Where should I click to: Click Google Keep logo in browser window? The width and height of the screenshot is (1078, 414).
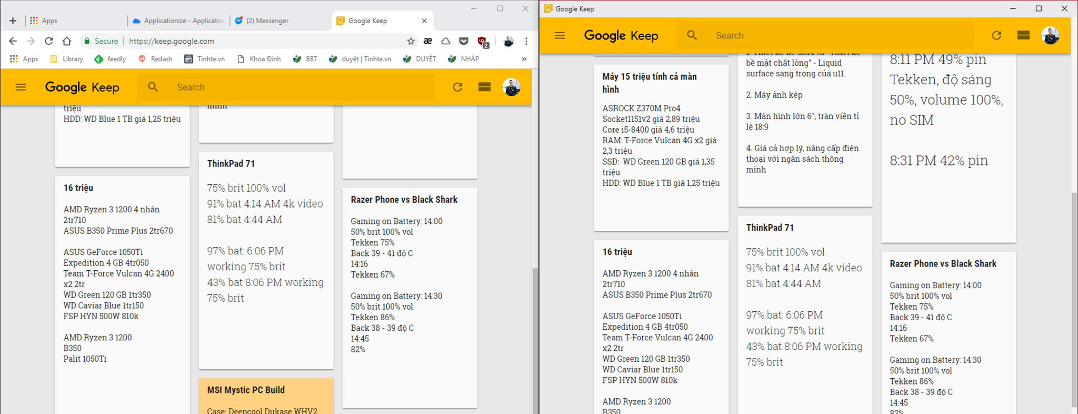[x=82, y=87]
